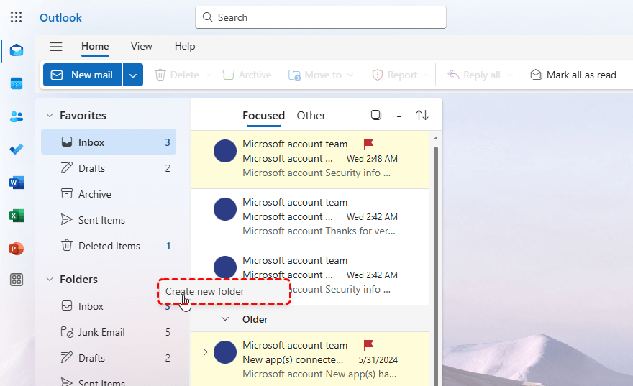Click the flag on the Wed 2:48 AM email

(x=368, y=144)
